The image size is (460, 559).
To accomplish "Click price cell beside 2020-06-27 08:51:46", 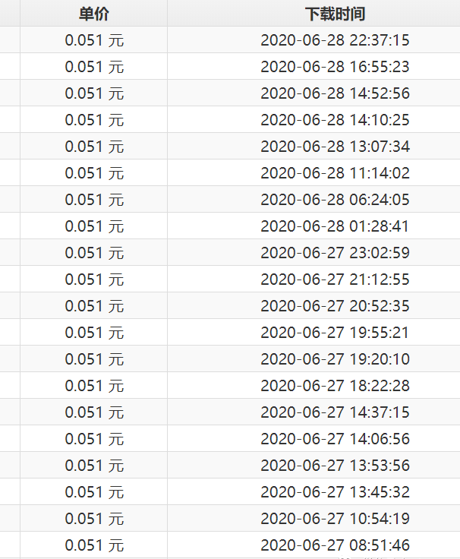I will click(93, 545).
